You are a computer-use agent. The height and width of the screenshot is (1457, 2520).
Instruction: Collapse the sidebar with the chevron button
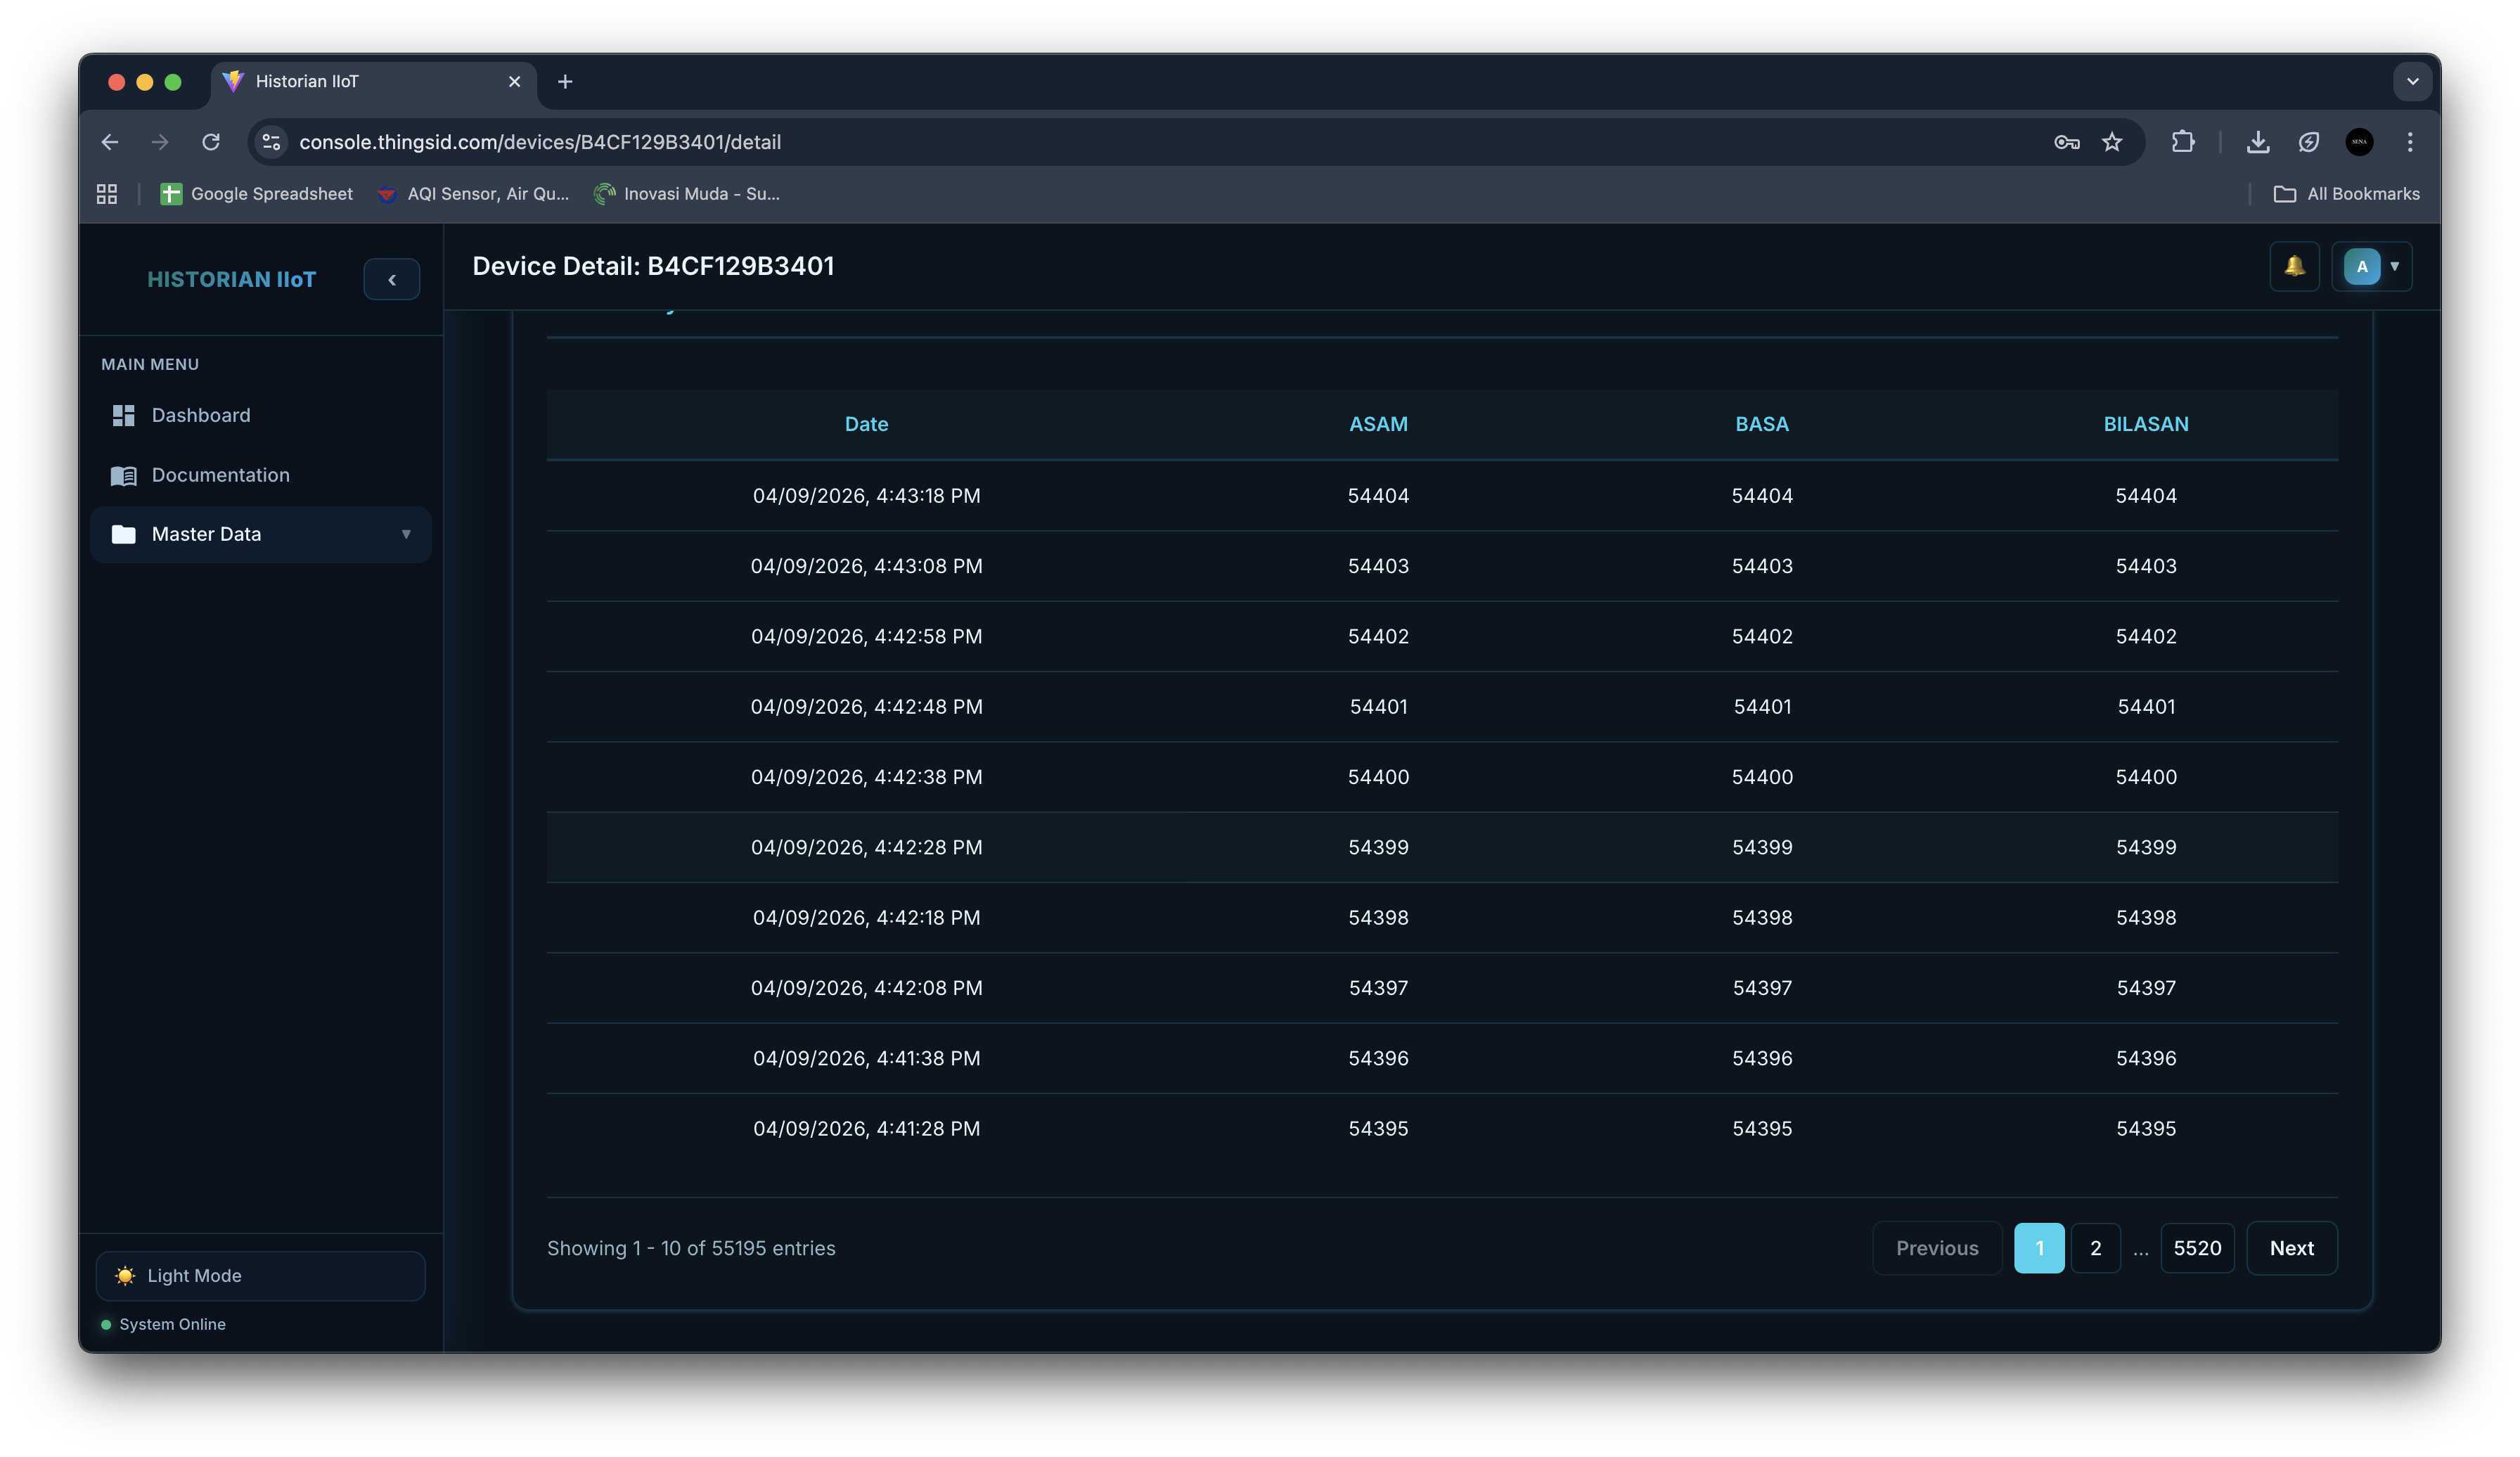click(391, 279)
